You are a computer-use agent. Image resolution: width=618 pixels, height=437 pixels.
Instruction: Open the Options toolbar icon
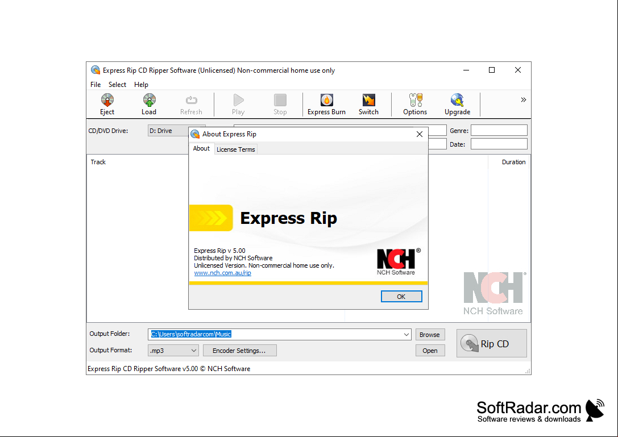[415, 105]
